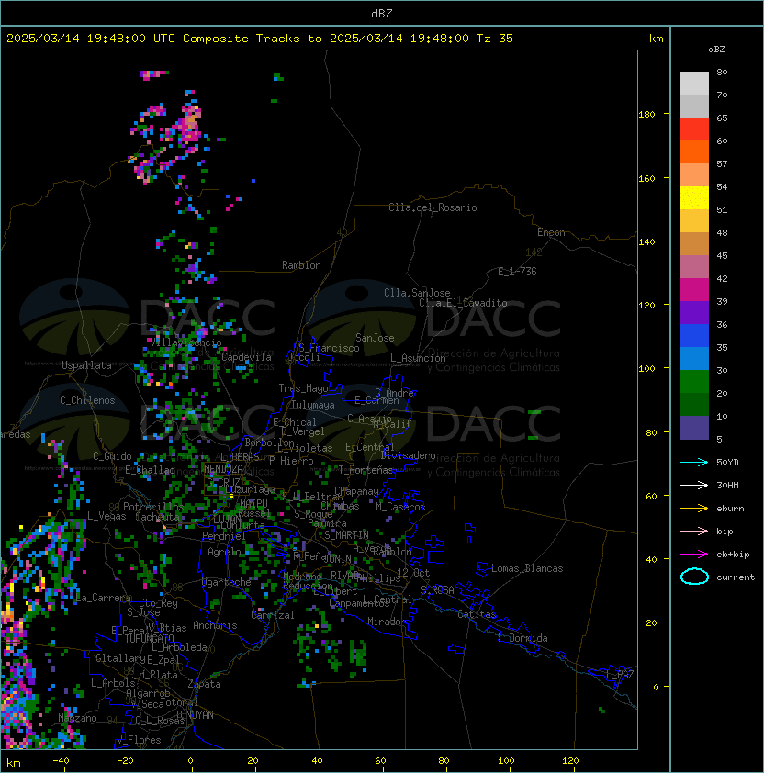Pick the bright yellow swatch between 54 and 51

pyautogui.click(x=694, y=197)
